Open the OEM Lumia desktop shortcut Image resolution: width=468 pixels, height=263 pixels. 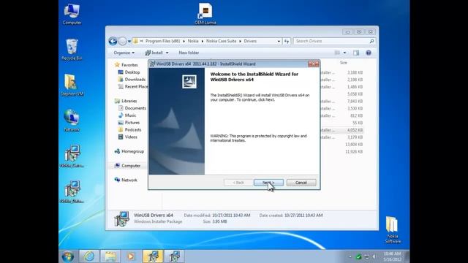click(x=205, y=14)
